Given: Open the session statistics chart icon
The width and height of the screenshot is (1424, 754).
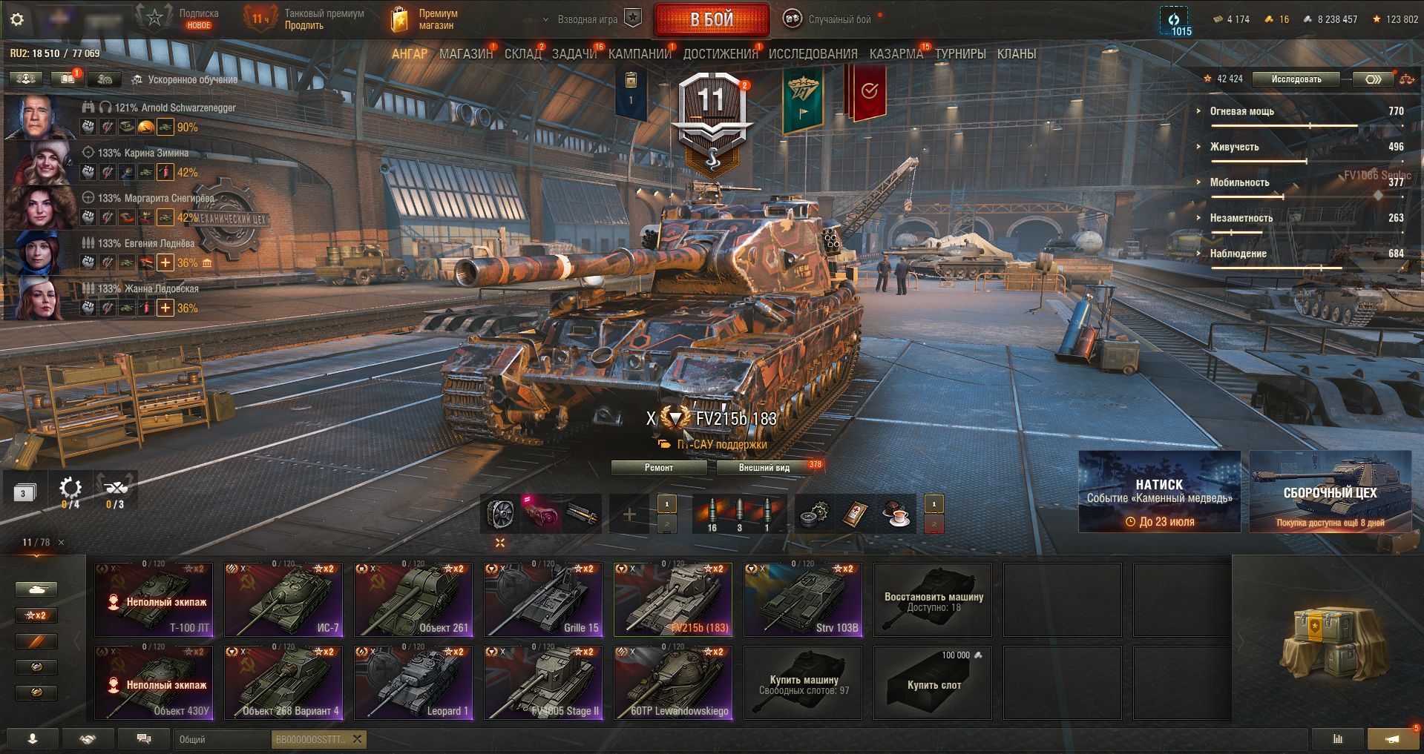Looking at the screenshot, I should coord(1338,738).
